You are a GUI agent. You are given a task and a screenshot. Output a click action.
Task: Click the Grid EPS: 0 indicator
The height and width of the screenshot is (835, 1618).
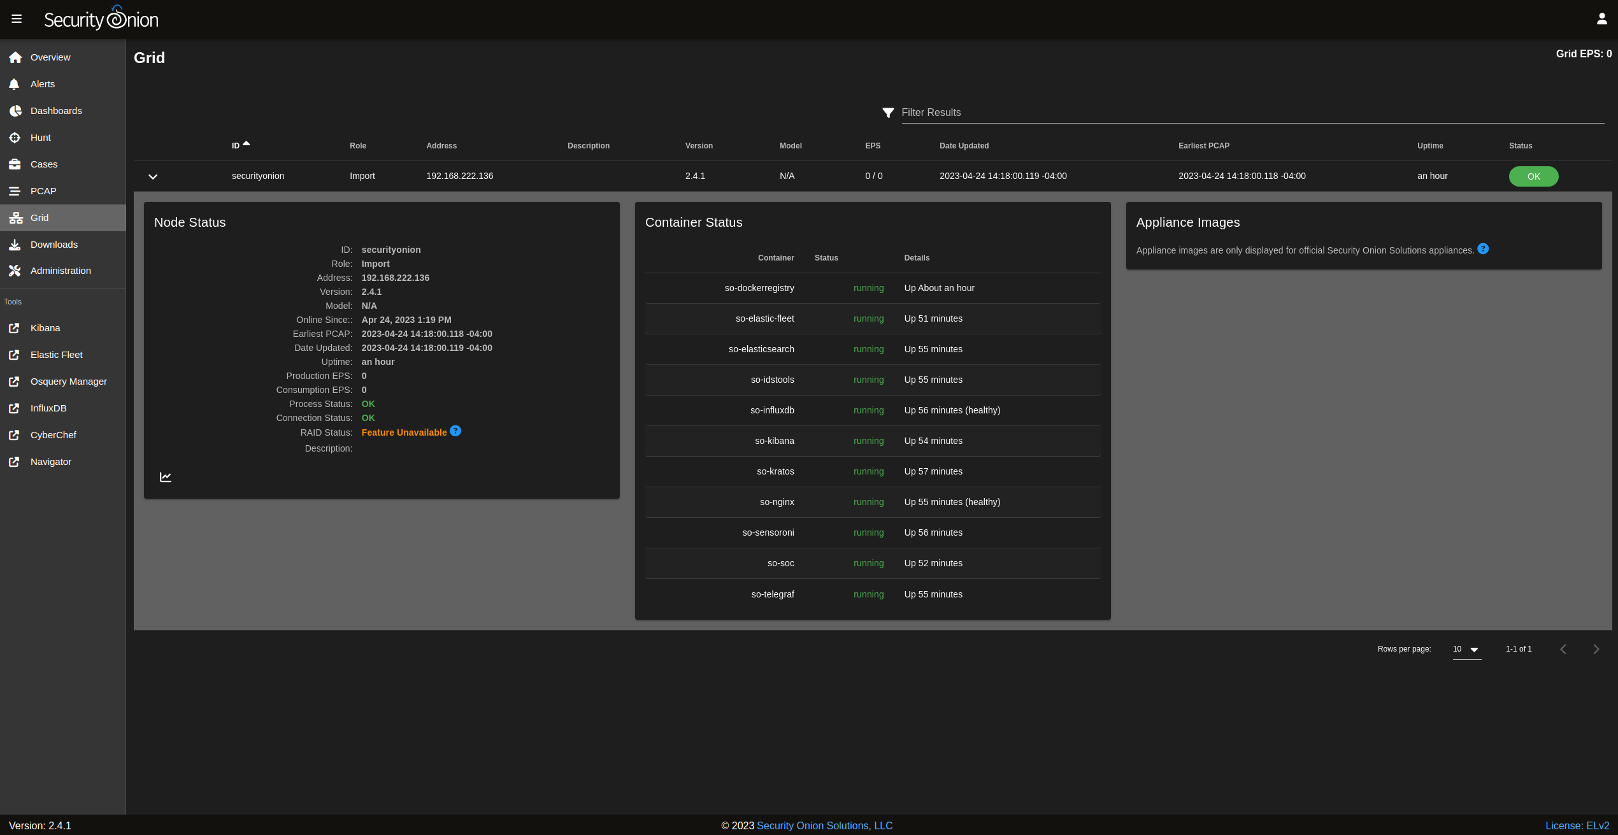[x=1584, y=54]
